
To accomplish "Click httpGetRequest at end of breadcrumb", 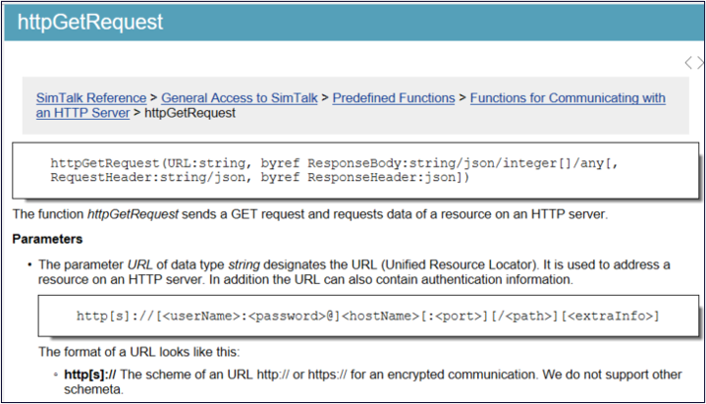I will coord(190,113).
